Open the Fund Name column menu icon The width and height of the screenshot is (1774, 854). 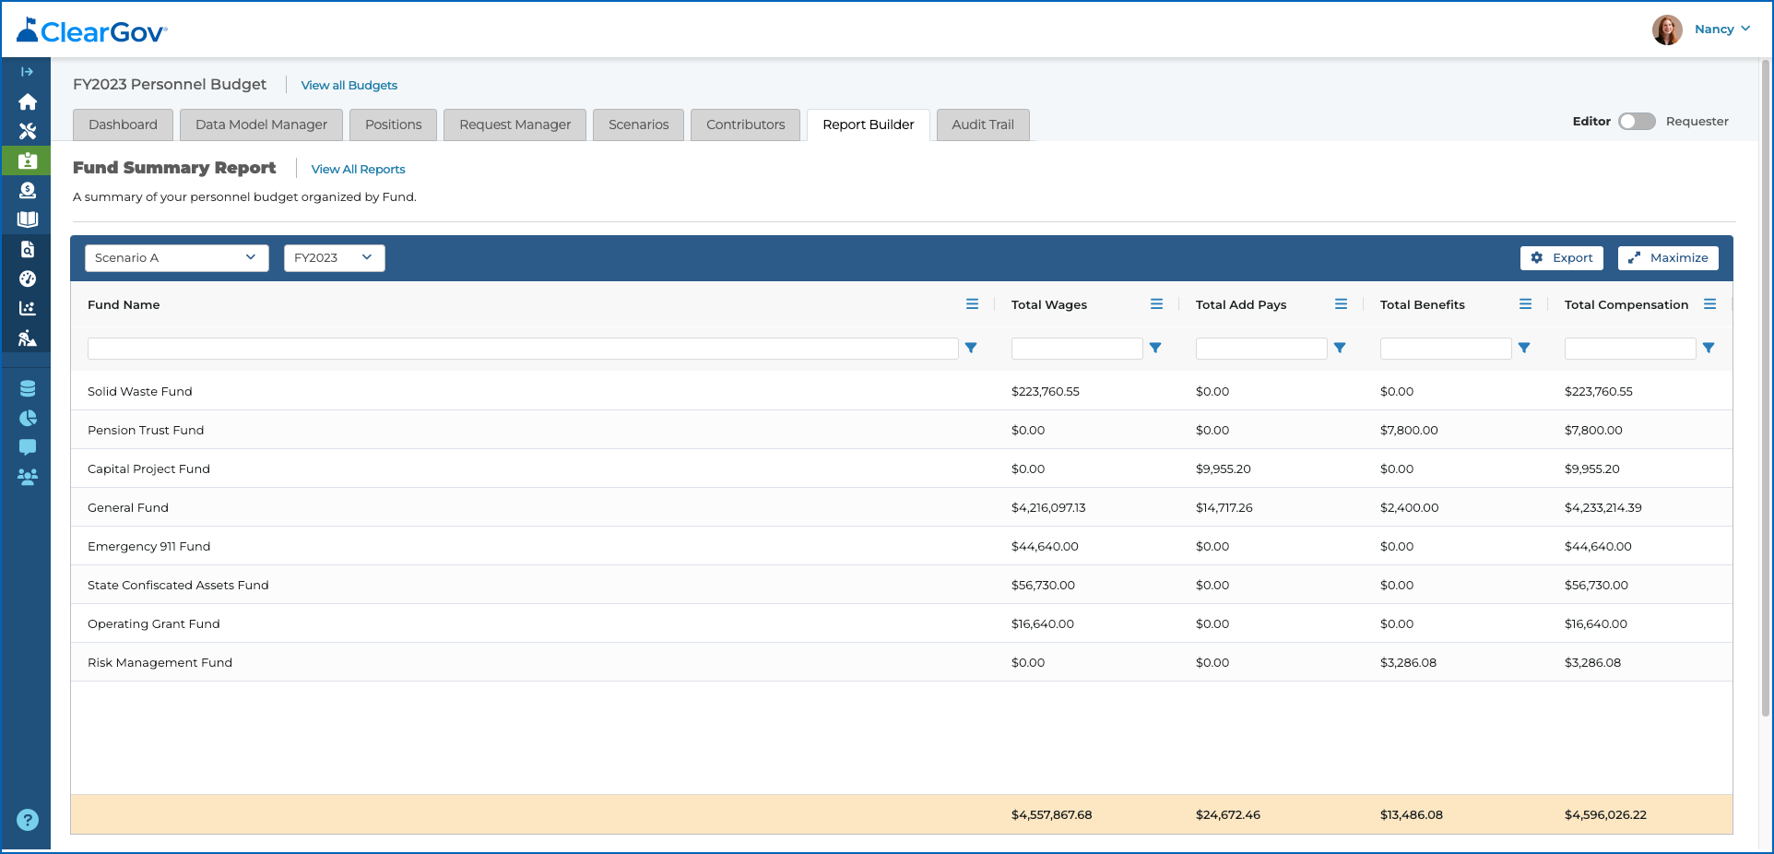972,304
